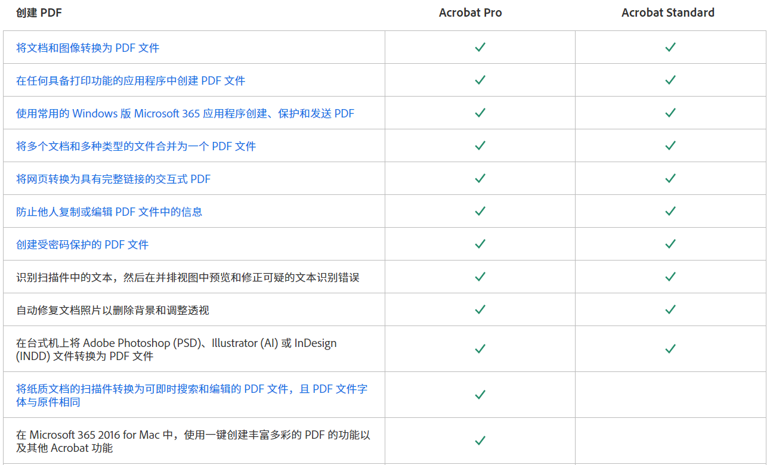Viewport: 770px width, 465px height.
Task: Click Acrobat Pro checkmark for 纸质文档的扫描件 row
Action: [x=480, y=395]
